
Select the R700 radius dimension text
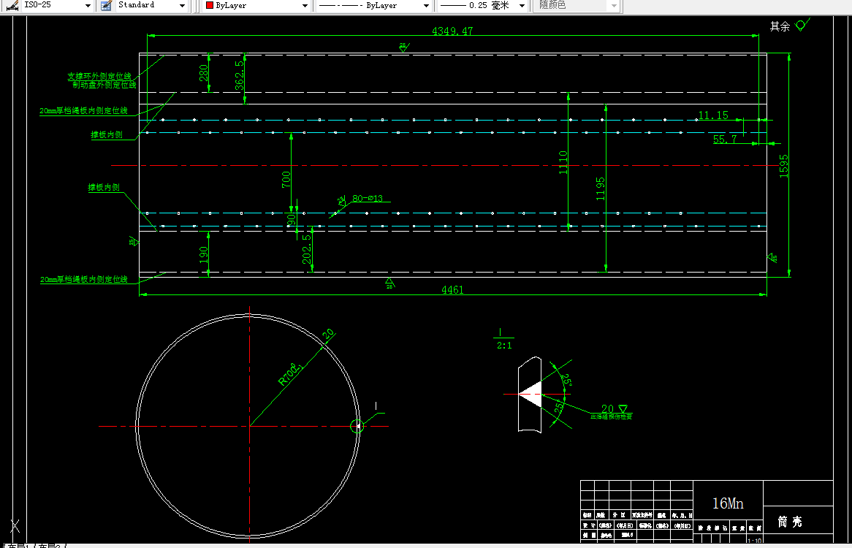click(289, 374)
